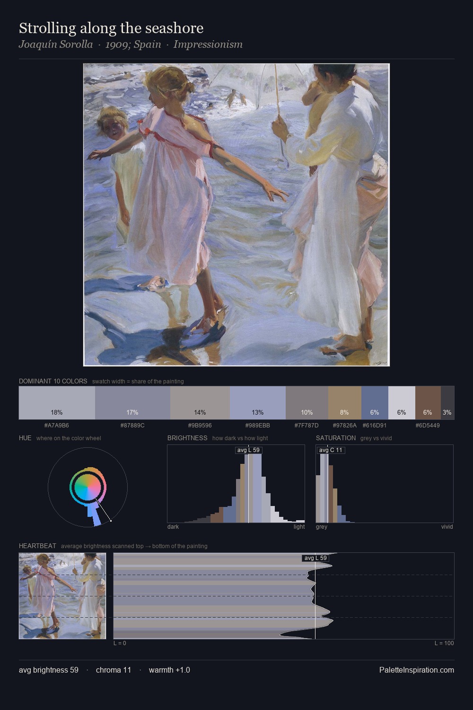Select the 8% tan swatch

345,403
